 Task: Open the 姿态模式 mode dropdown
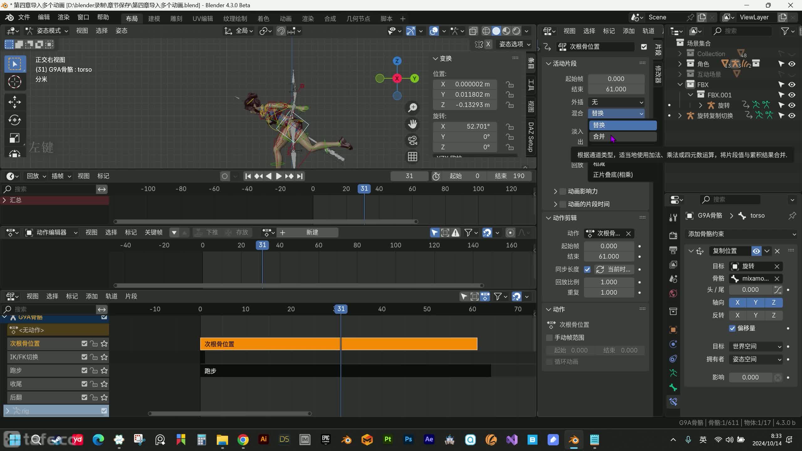click(x=47, y=31)
